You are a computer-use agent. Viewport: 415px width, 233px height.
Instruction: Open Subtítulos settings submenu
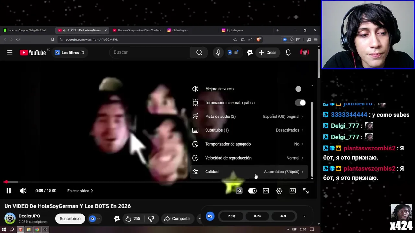pos(249,130)
